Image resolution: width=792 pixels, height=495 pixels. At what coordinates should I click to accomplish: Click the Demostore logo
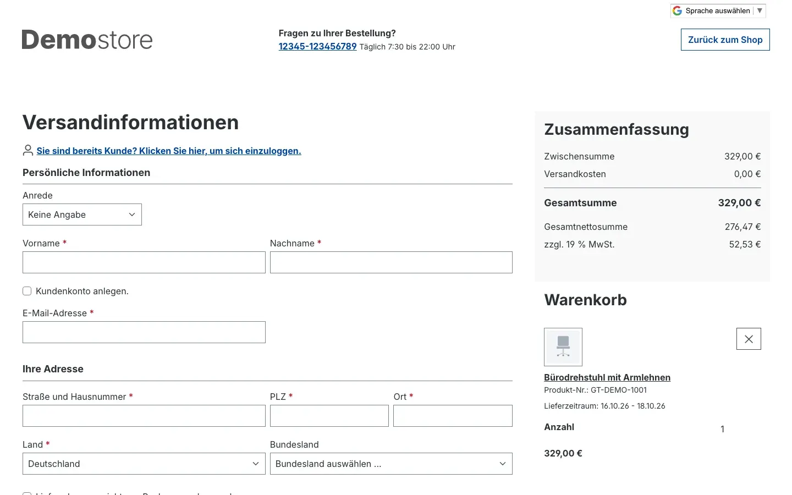(x=87, y=40)
